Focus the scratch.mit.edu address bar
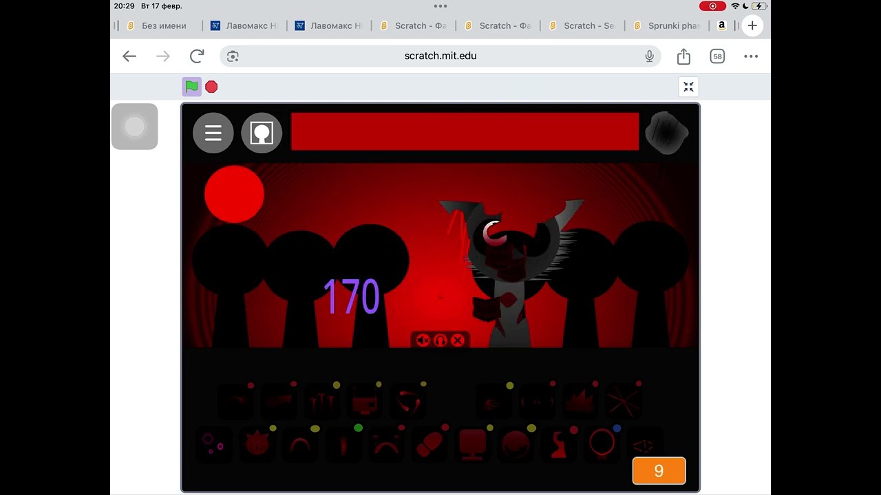The height and width of the screenshot is (495, 881). pos(440,56)
